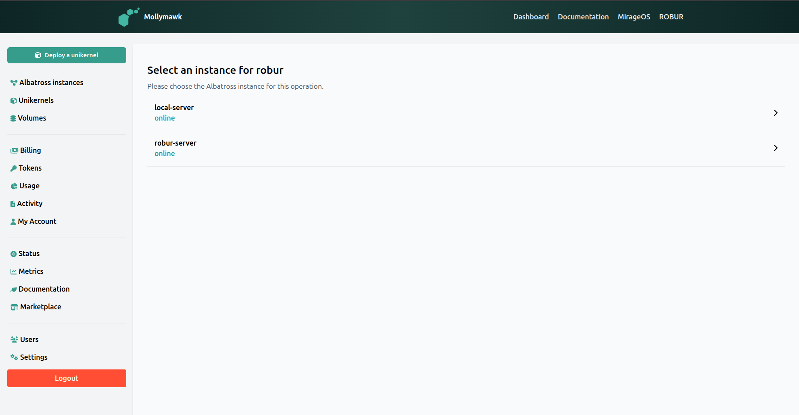This screenshot has height=415, width=799.
Task: Click the Billing icon
Action: pos(13,150)
